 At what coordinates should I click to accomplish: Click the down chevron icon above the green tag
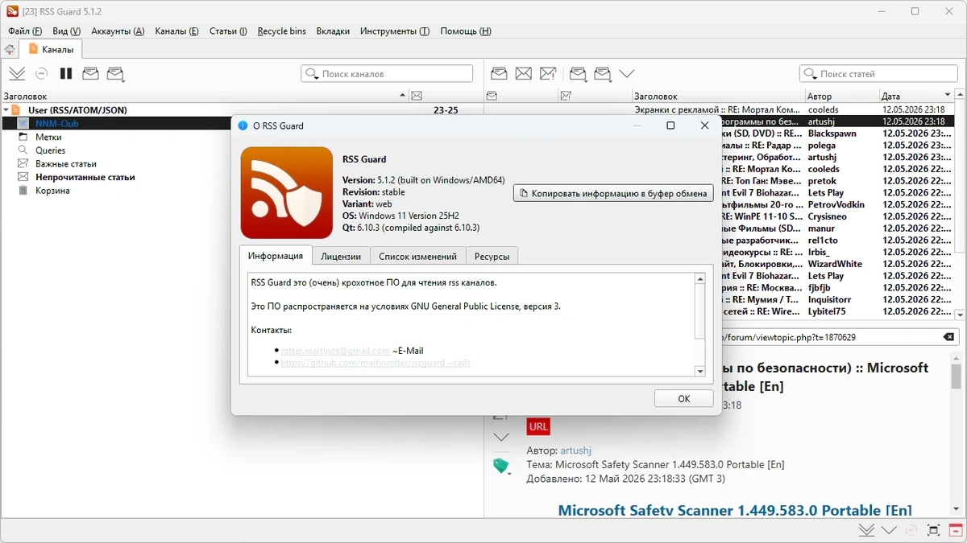coord(501,437)
